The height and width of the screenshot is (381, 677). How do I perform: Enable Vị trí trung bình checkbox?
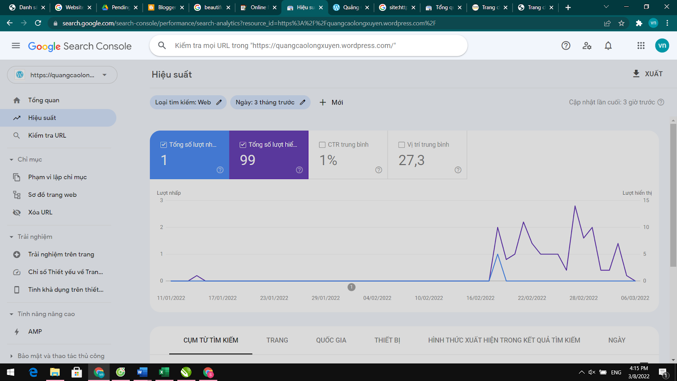click(x=402, y=145)
